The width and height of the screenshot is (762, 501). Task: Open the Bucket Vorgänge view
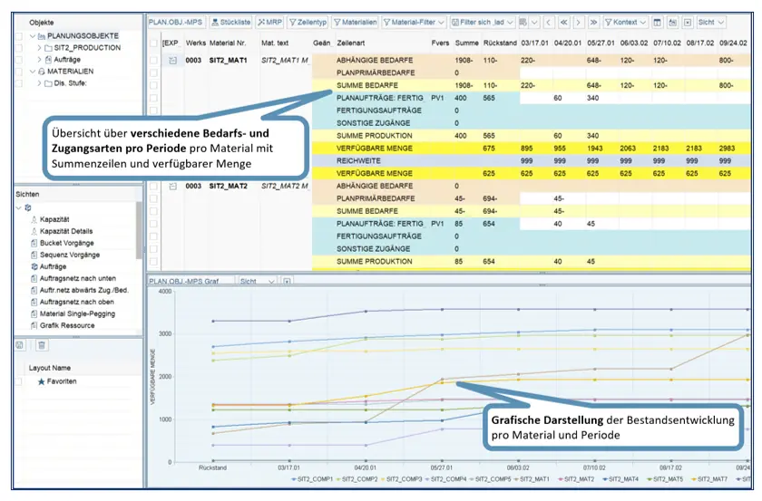coord(66,243)
